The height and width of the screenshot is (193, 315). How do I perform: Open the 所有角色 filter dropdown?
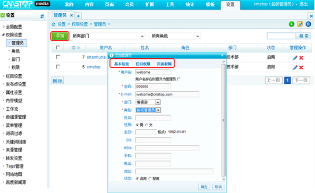click(x=175, y=36)
